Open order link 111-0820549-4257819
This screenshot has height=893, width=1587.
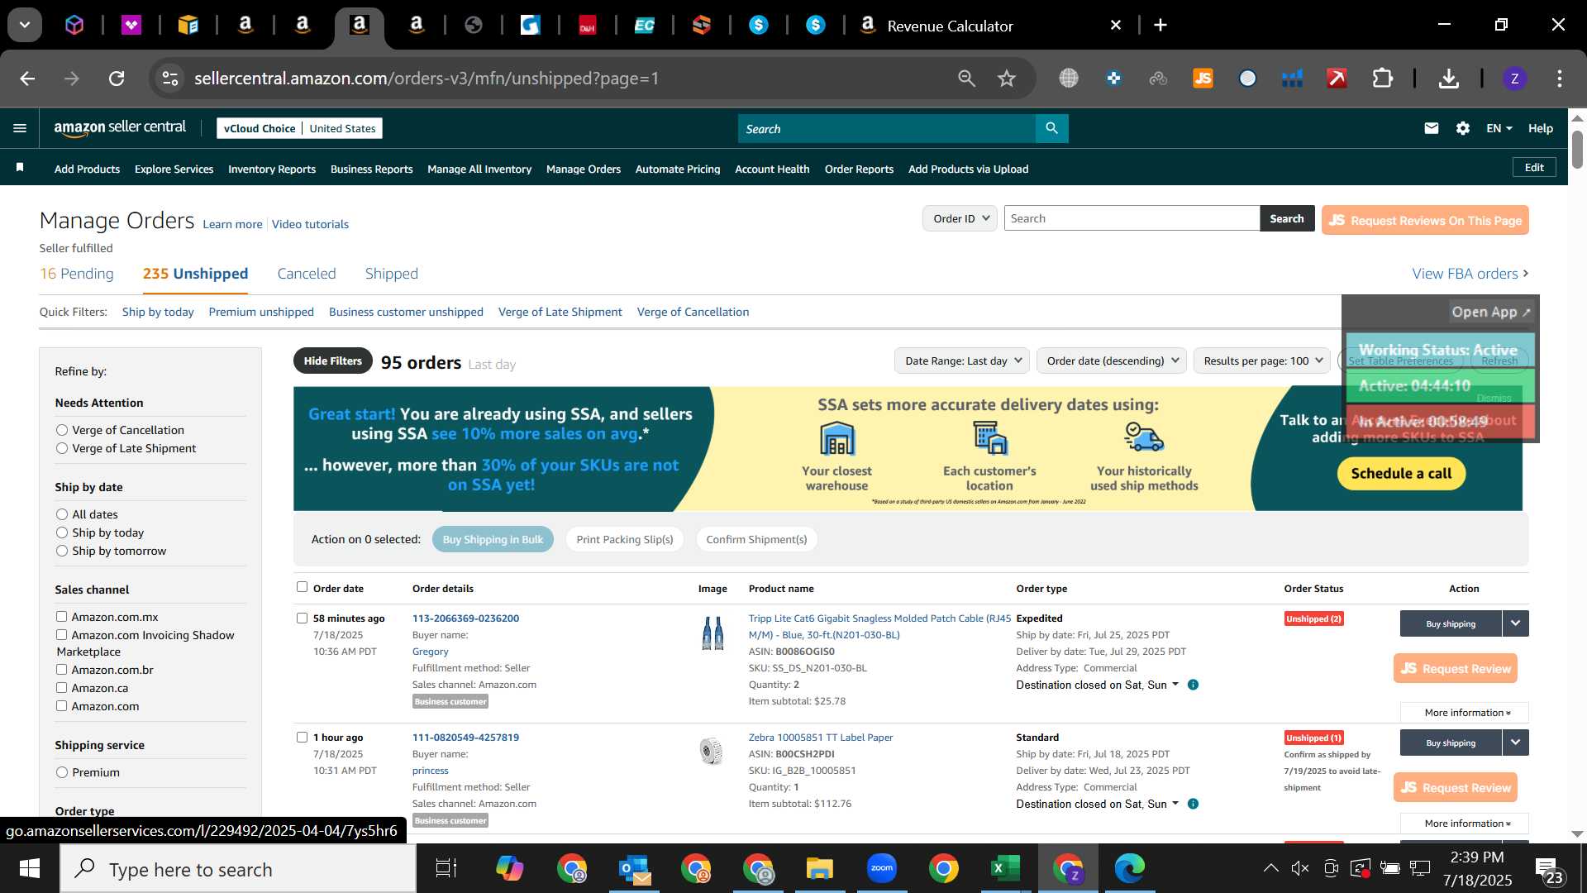click(465, 737)
